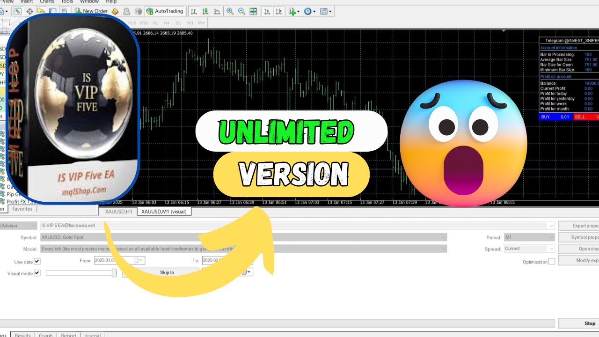Open MetaEditor via the yellow book icon
This screenshot has width=599, height=337.
click(x=115, y=11)
